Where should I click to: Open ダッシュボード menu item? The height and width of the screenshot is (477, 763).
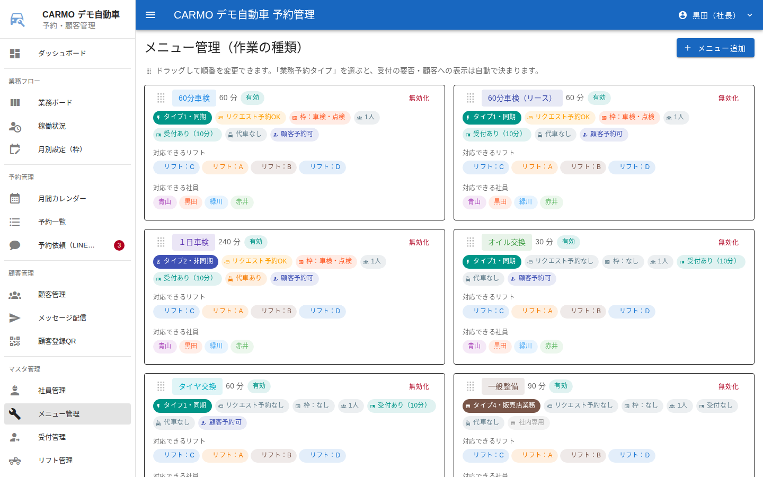pos(67,54)
